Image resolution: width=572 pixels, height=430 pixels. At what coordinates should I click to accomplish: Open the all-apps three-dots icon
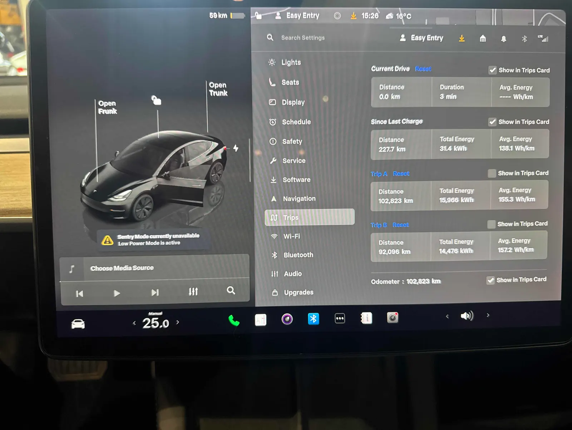(x=340, y=318)
